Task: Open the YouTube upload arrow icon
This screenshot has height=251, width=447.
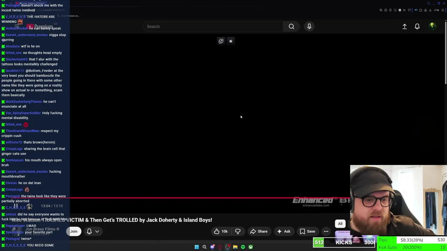Action: point(404,26)
